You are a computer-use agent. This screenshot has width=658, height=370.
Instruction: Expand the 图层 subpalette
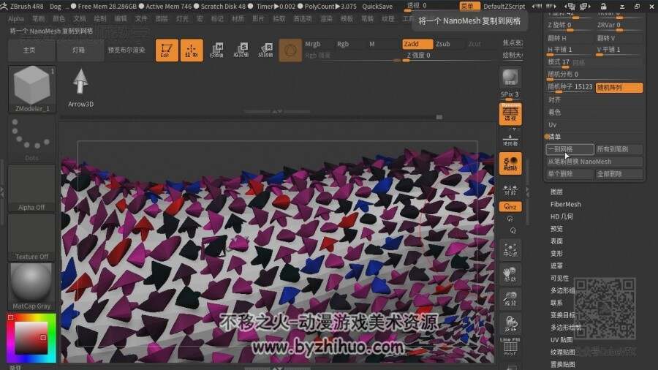click(556, 192)
